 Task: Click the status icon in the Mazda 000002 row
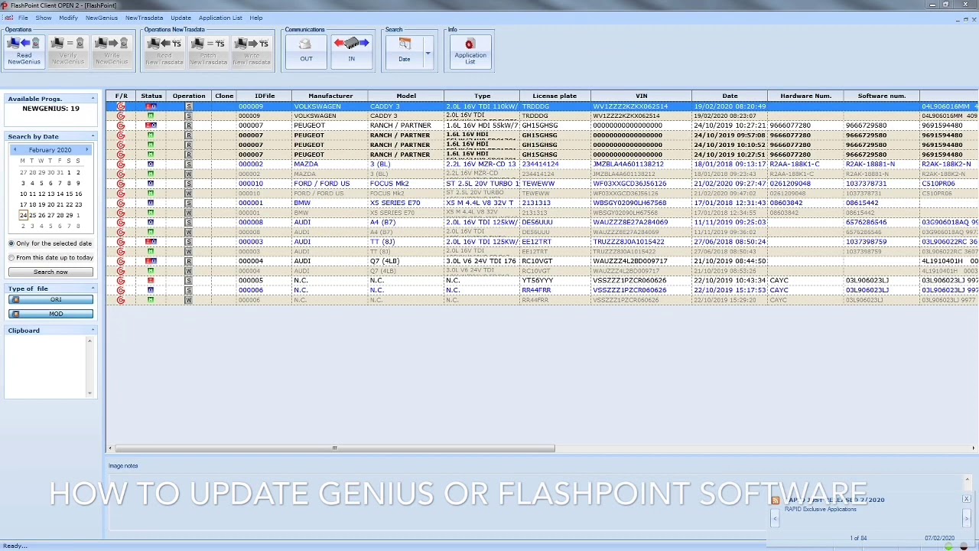click(x=151, y=165)
